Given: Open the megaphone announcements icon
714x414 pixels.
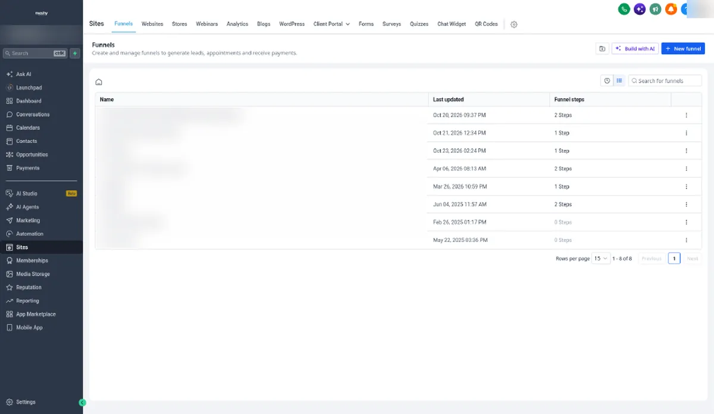Looking at the screenshot, I should 655,9.
